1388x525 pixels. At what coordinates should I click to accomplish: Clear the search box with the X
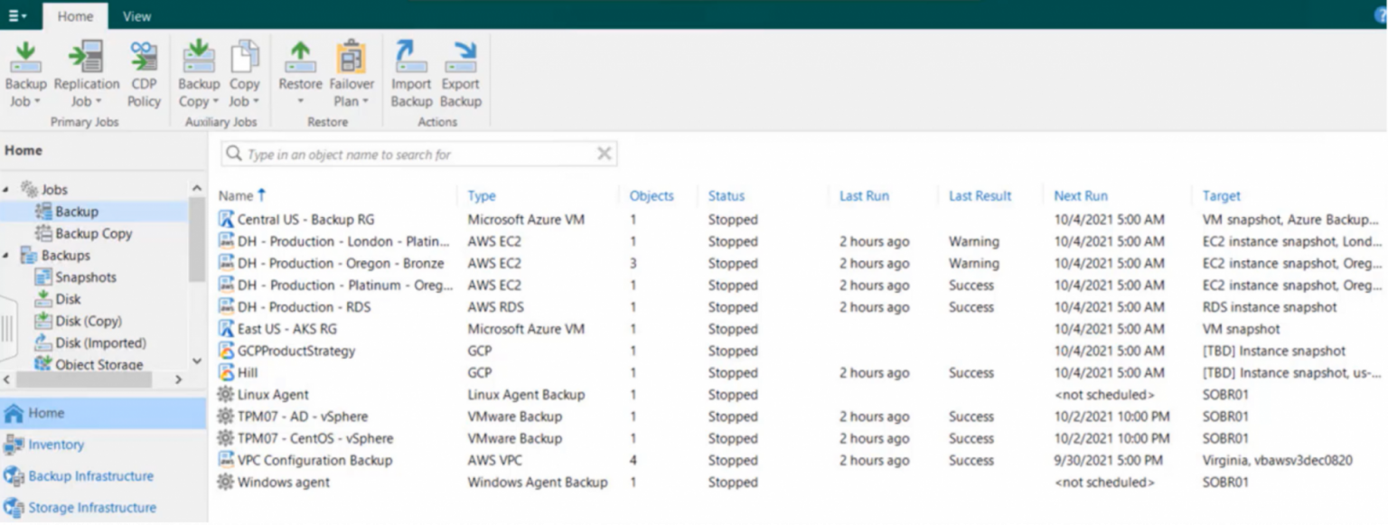click(x=604, y=153)
